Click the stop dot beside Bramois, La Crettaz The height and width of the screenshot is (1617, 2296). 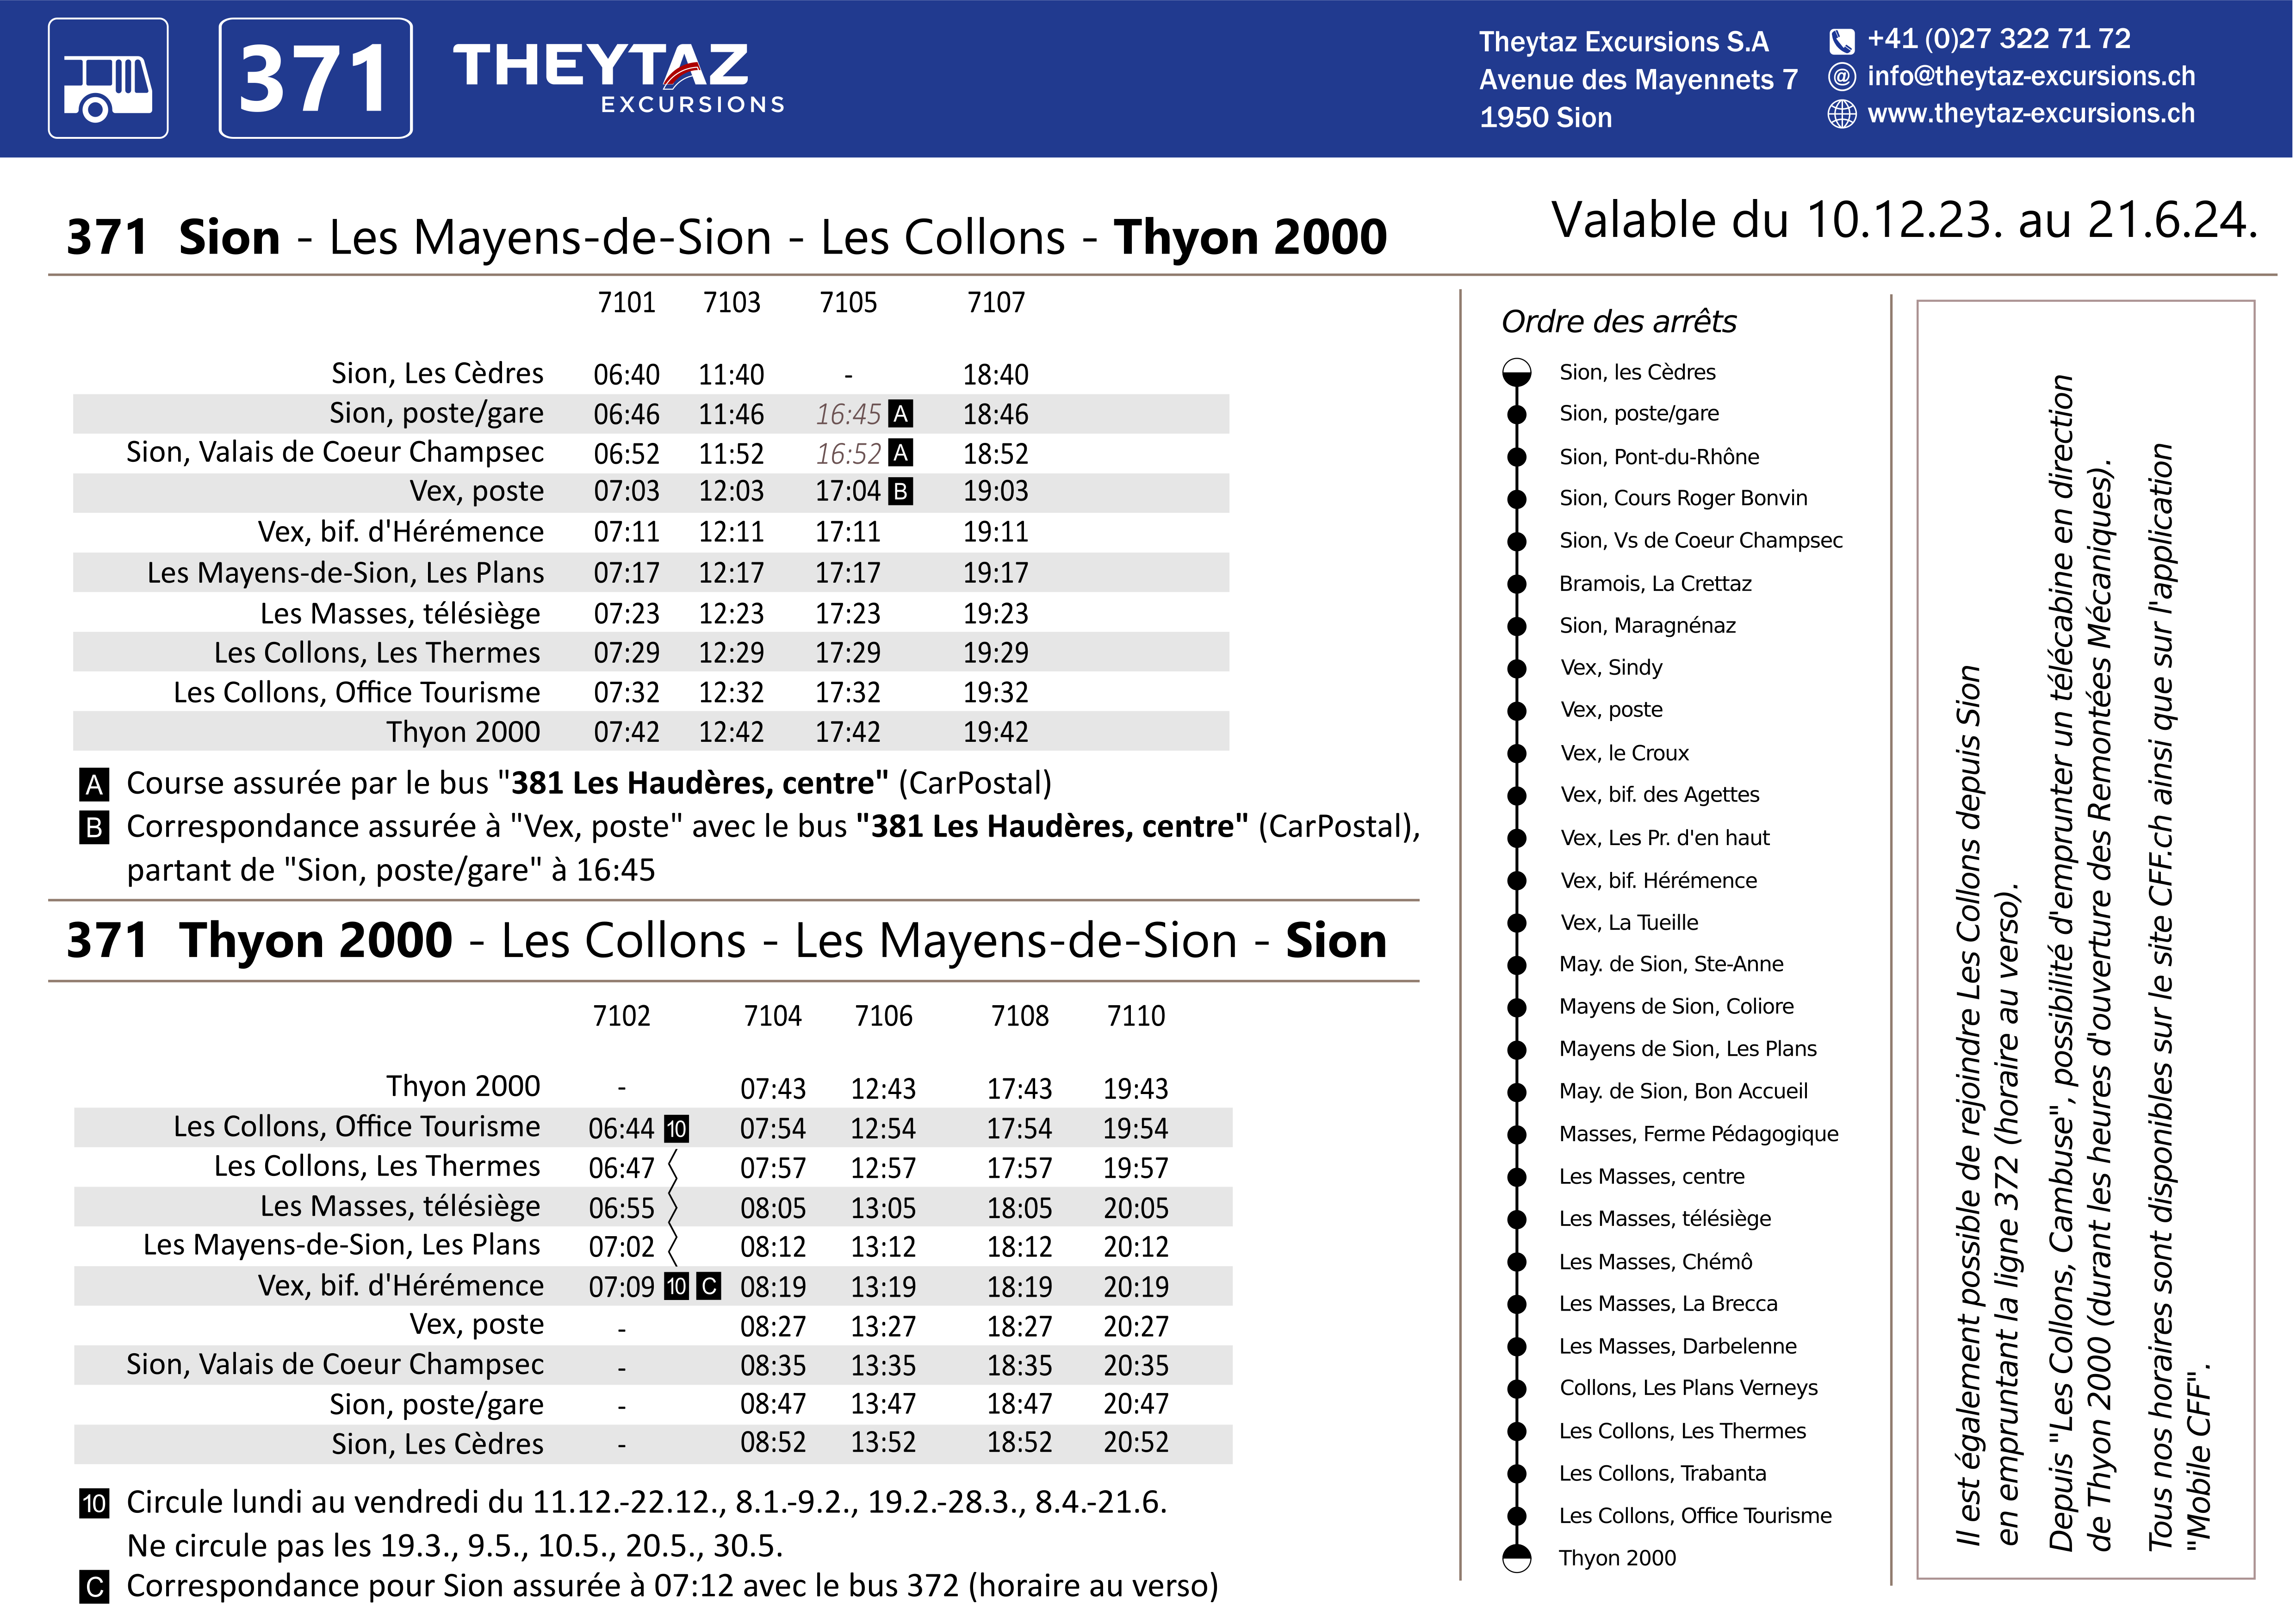[1517, 584]
